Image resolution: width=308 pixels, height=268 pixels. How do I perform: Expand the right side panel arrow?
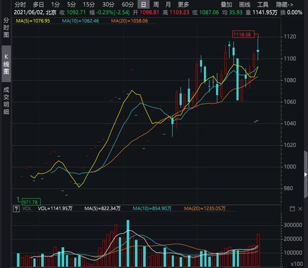tap(306, 175)
